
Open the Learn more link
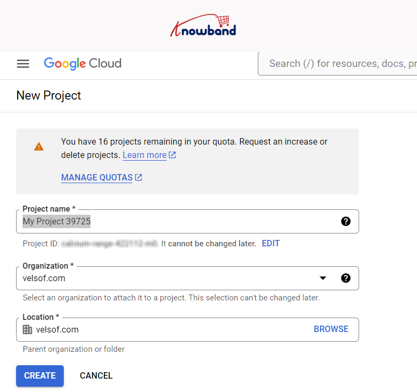coord(145,155)
